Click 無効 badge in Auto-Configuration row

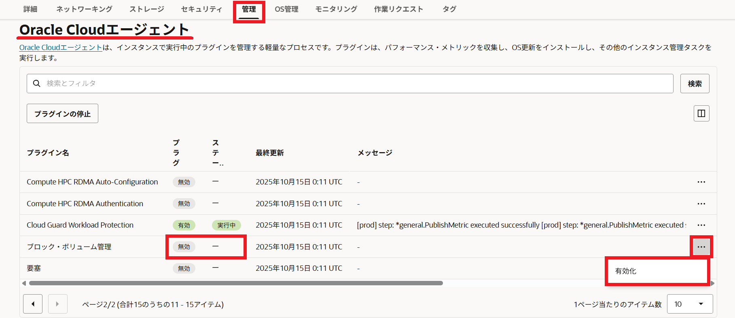click(x=184, y=182)
